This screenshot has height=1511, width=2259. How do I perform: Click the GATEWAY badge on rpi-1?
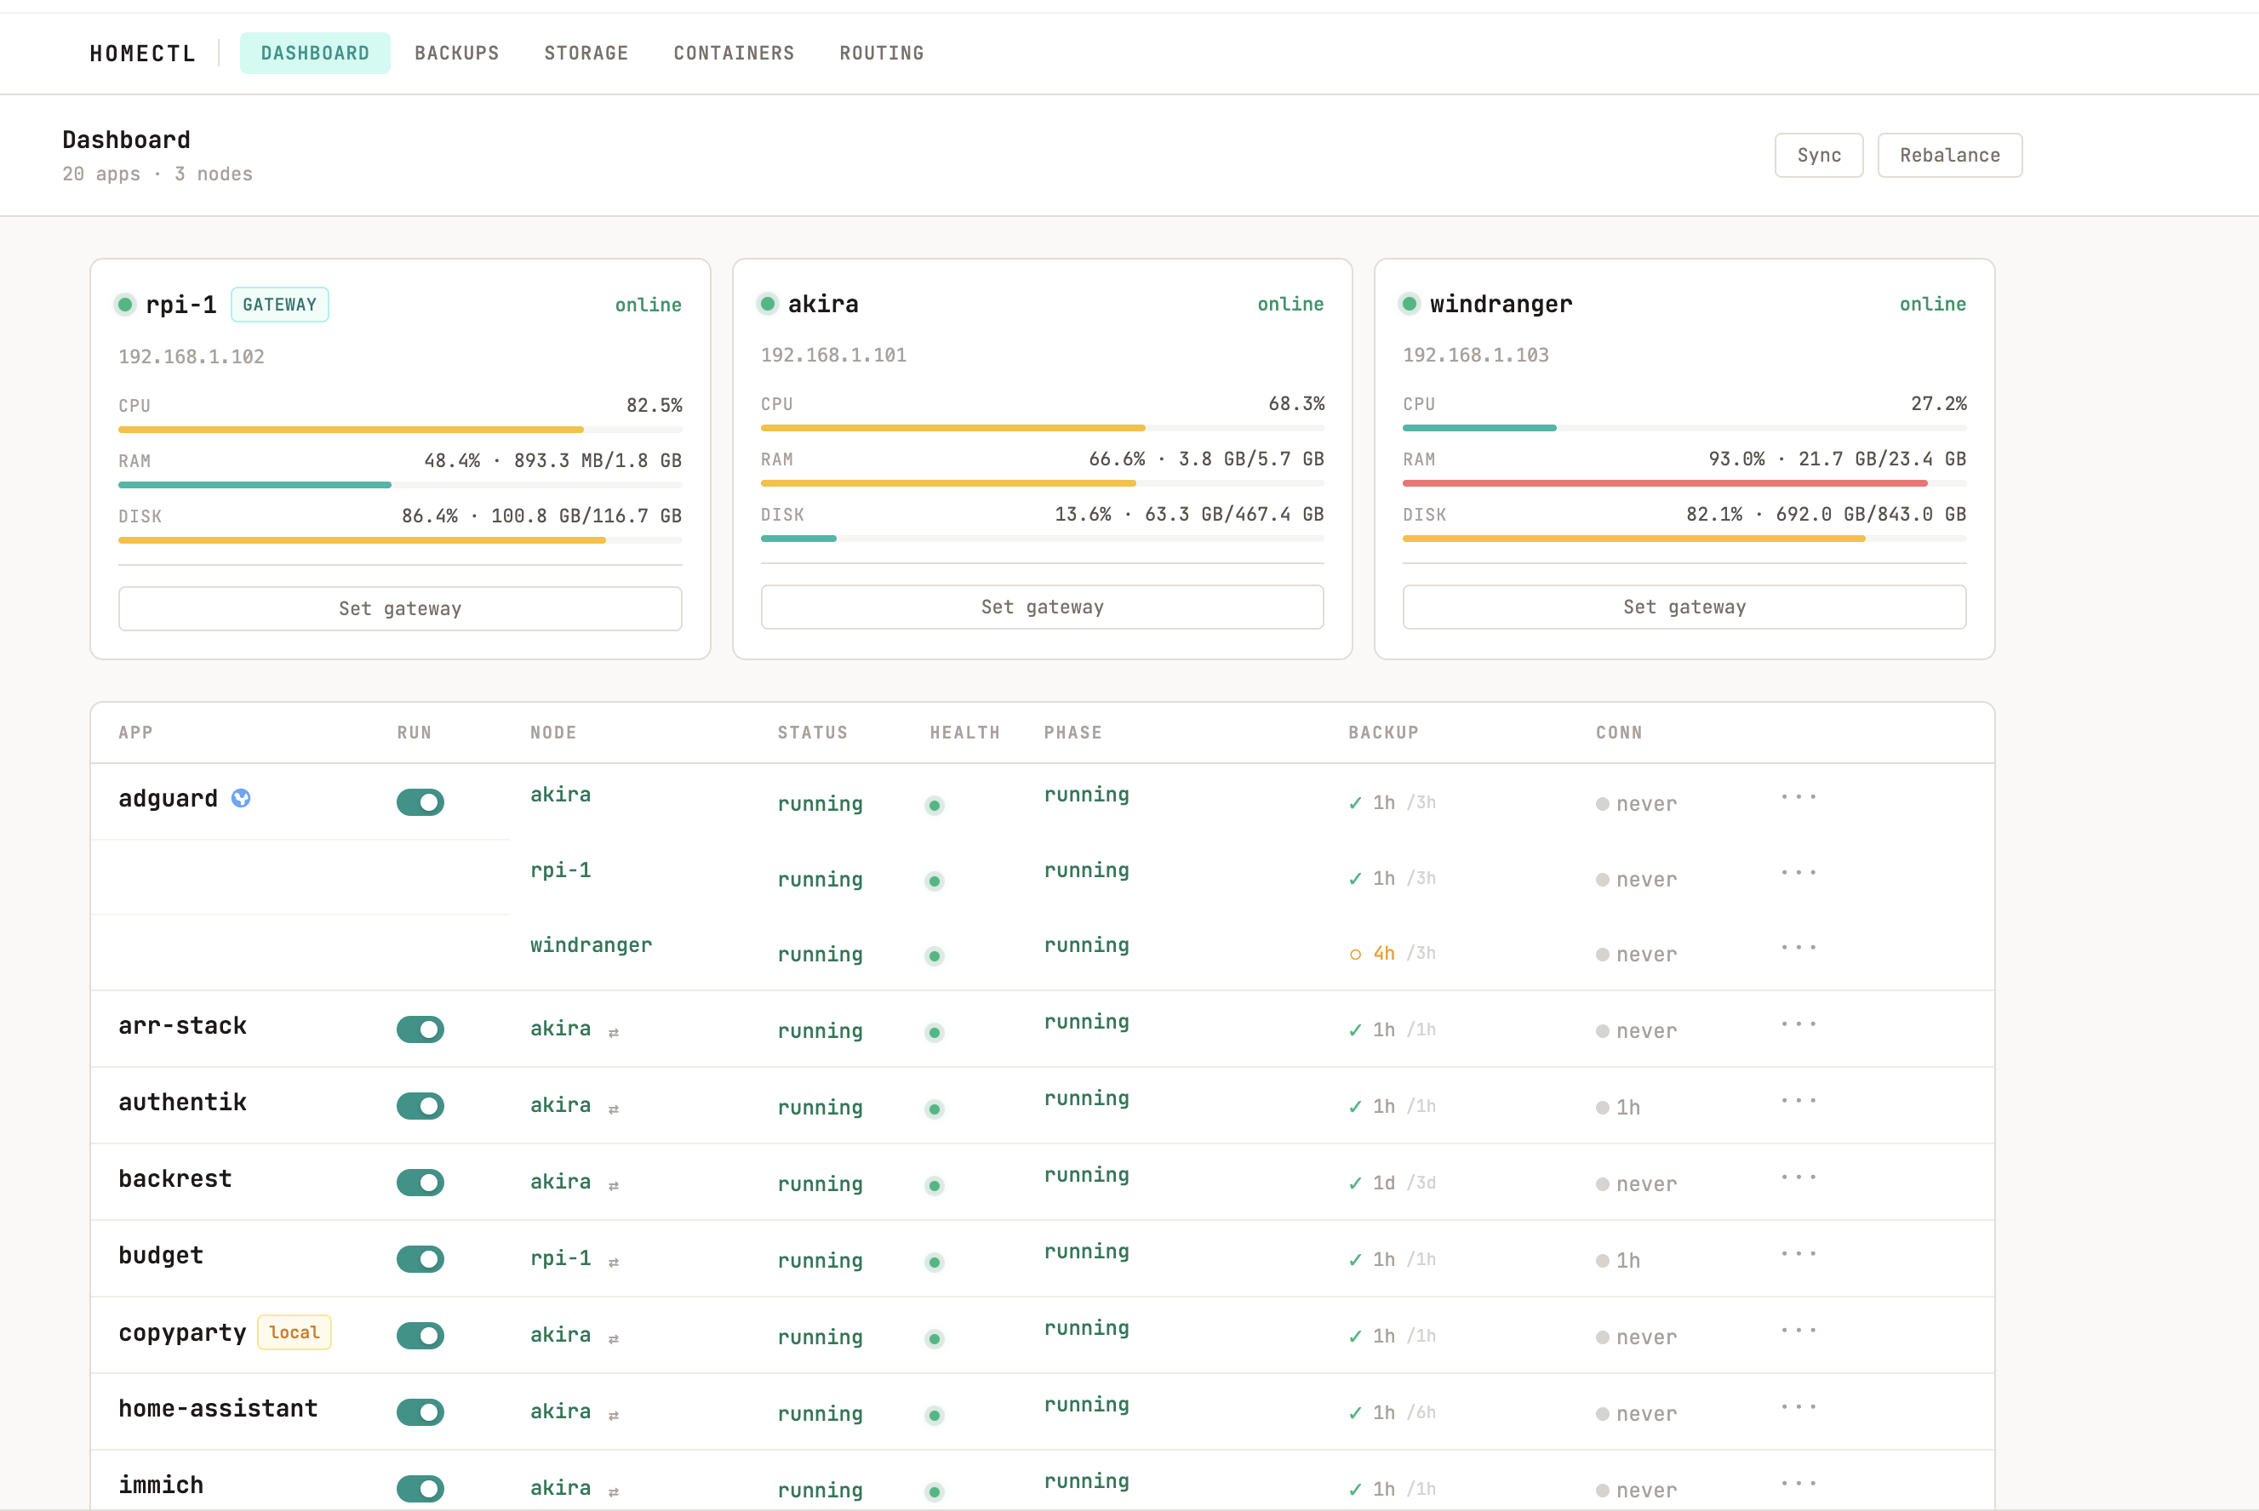click(x=279, y=305)
